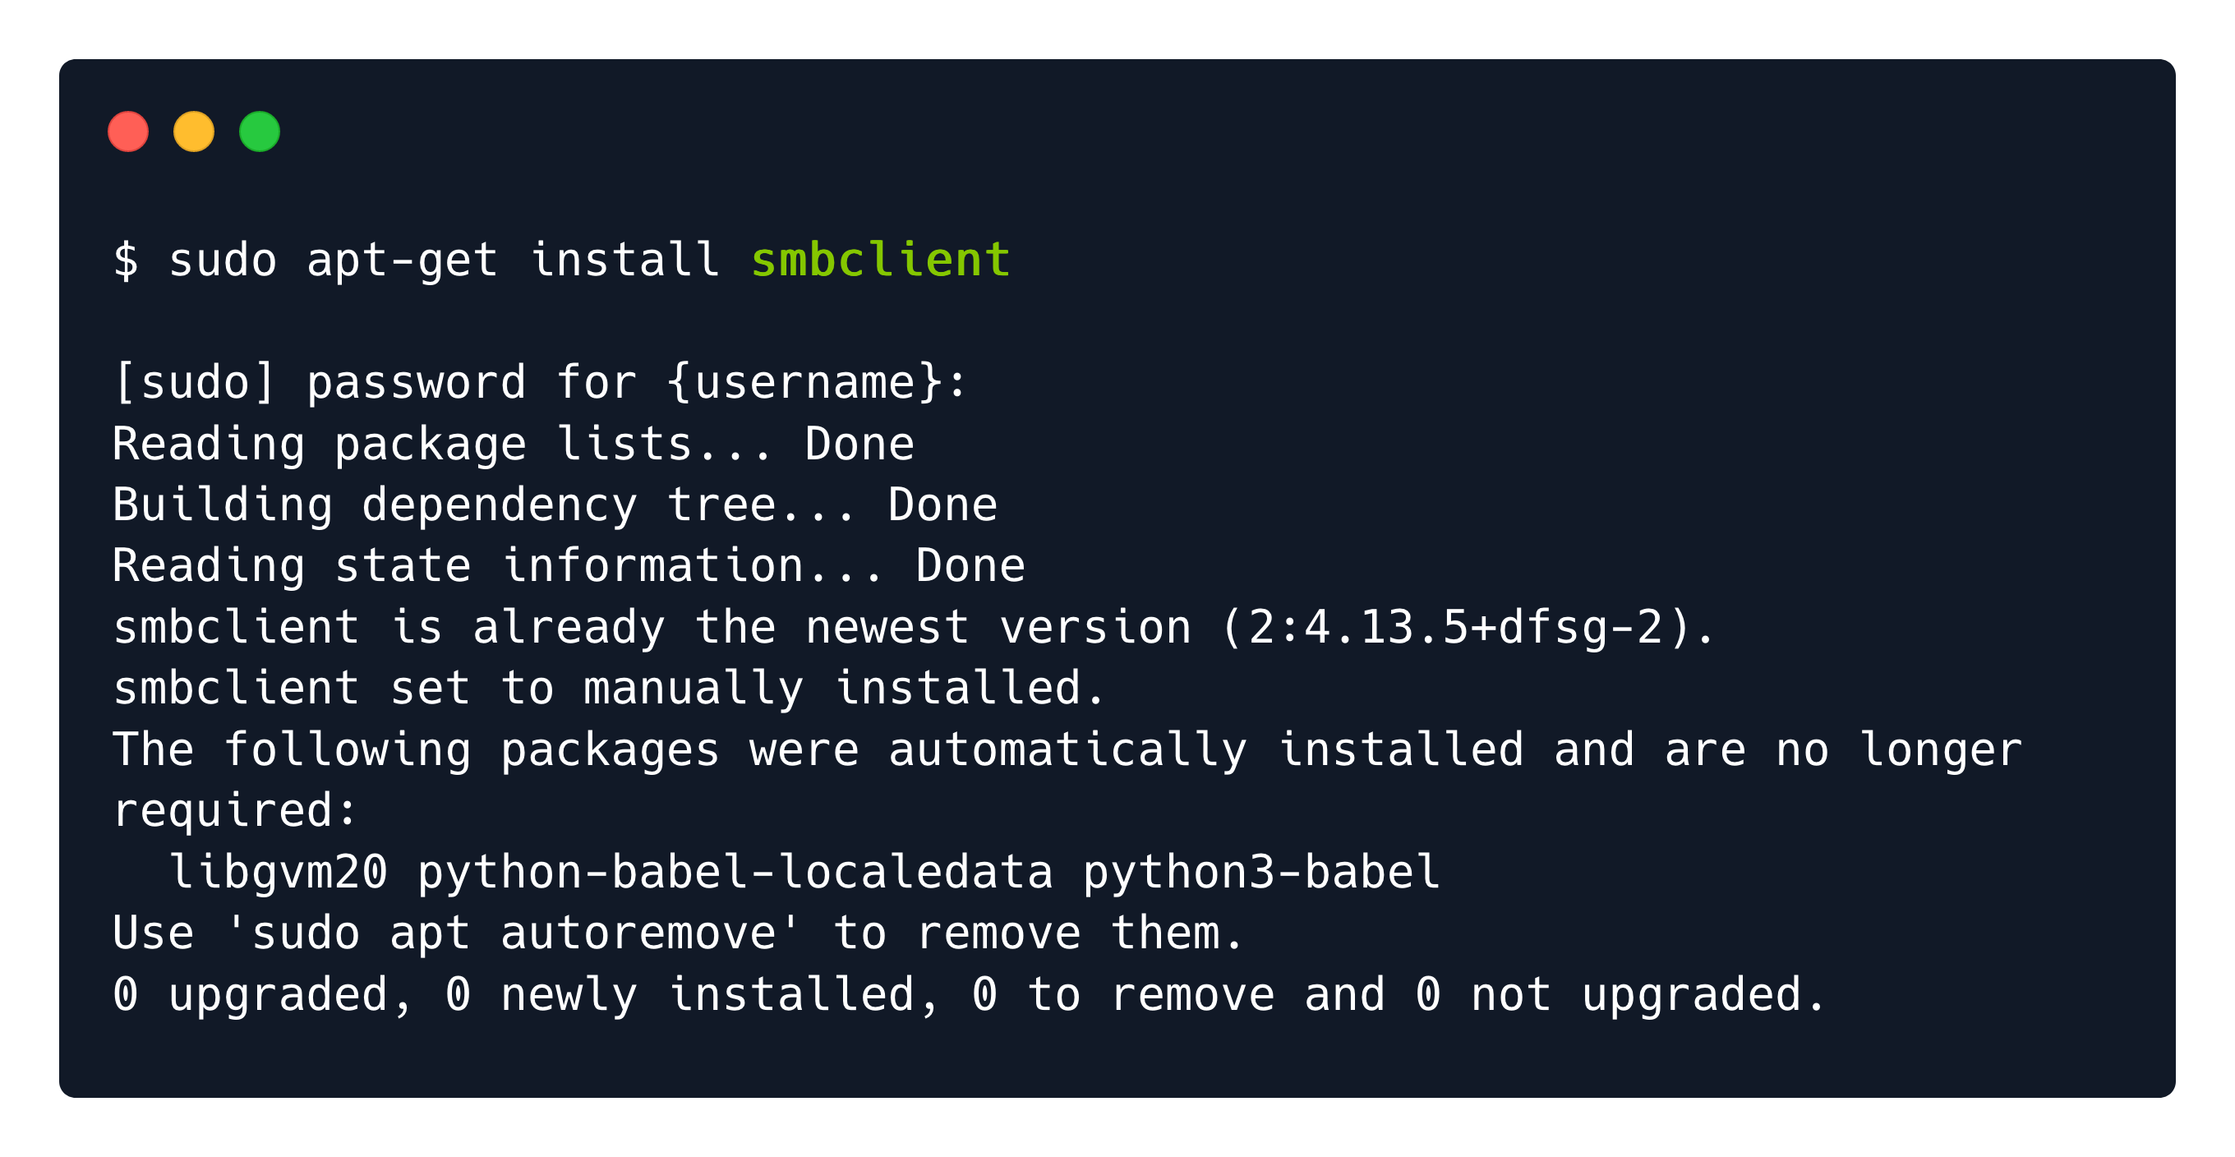Click the sudo password prompt line
This screenshot has width=2235, height=1157.
540,383
